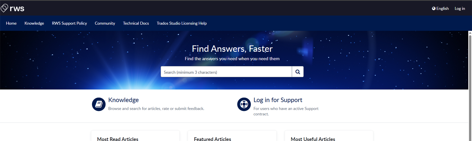Open the Technical Docs menu item

(x=136, y=23)
